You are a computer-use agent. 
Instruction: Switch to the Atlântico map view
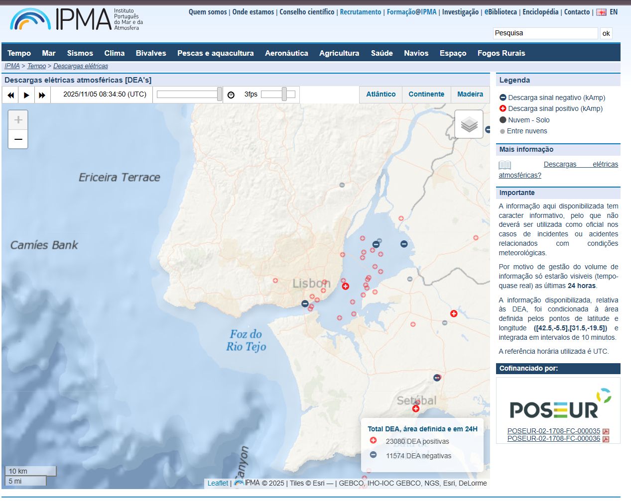[x=380, y=94]
